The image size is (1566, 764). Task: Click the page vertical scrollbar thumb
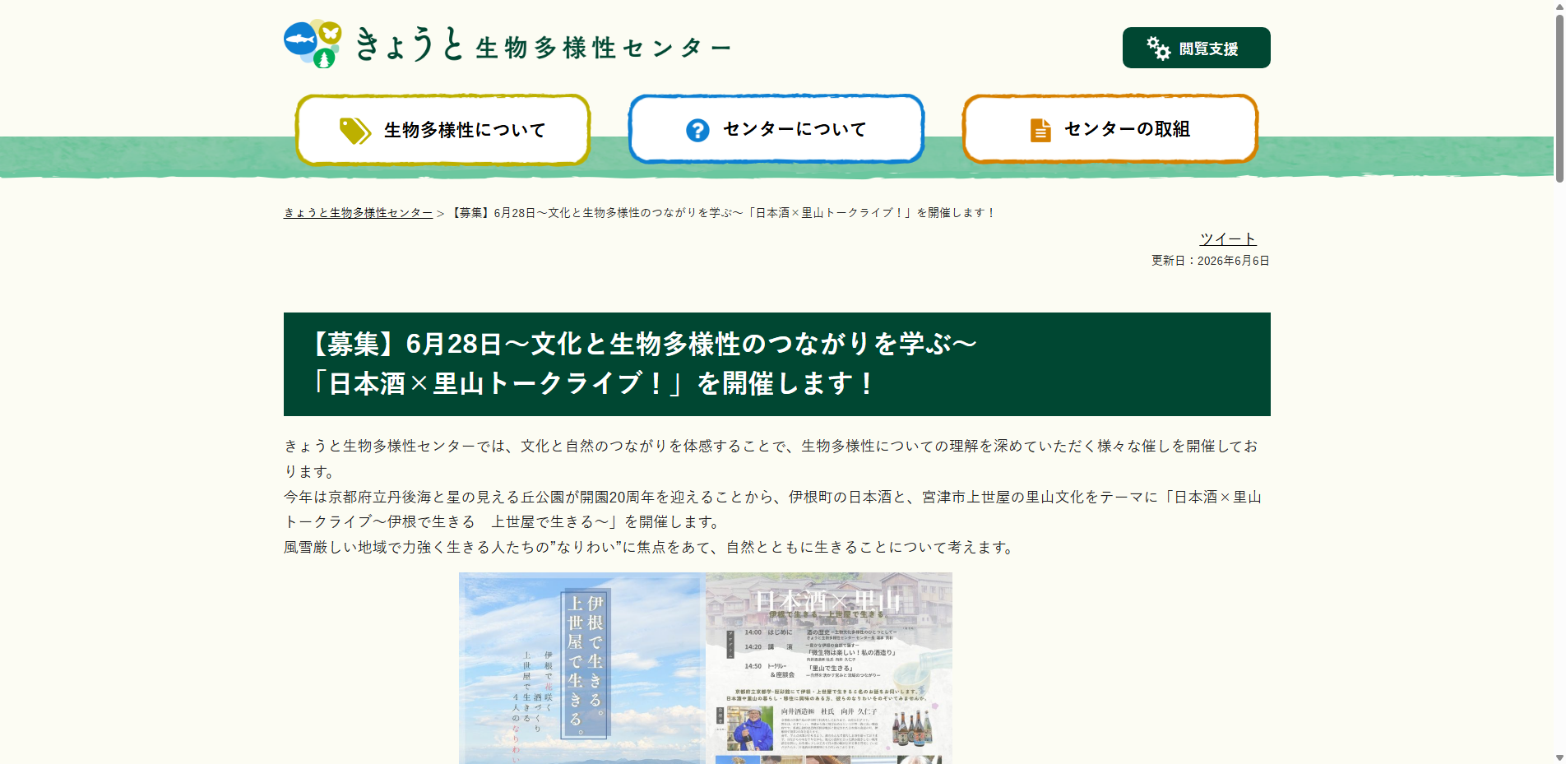click(x=1559, y=97)
